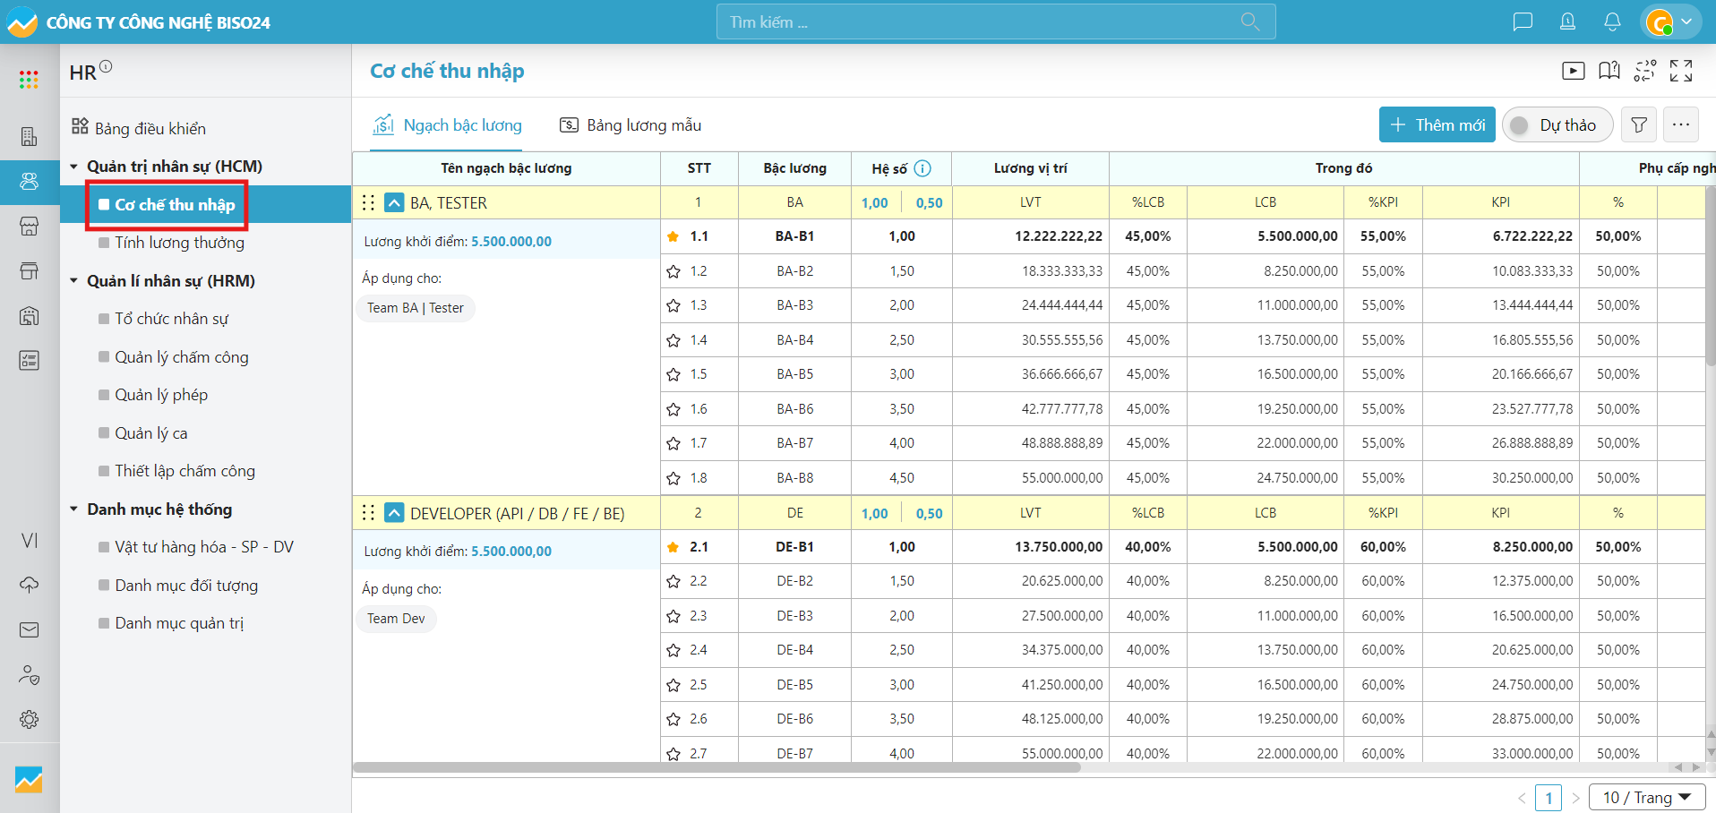Click the Tìm kiếm search field

tap(985, 21)
